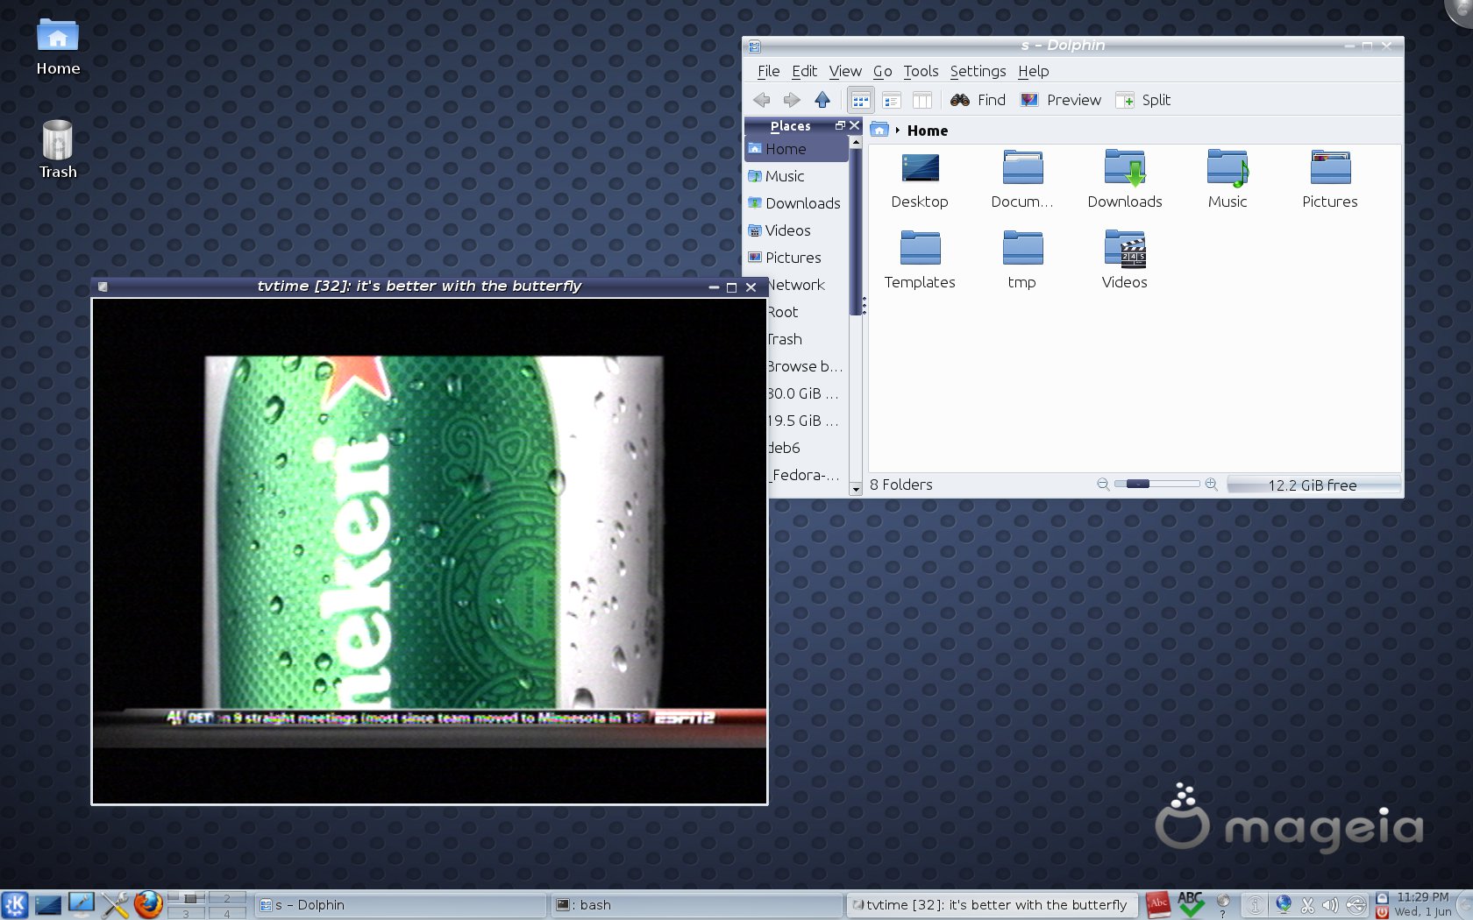Expand the breadcrumb arrow before Home

click(x=898, y=131)
